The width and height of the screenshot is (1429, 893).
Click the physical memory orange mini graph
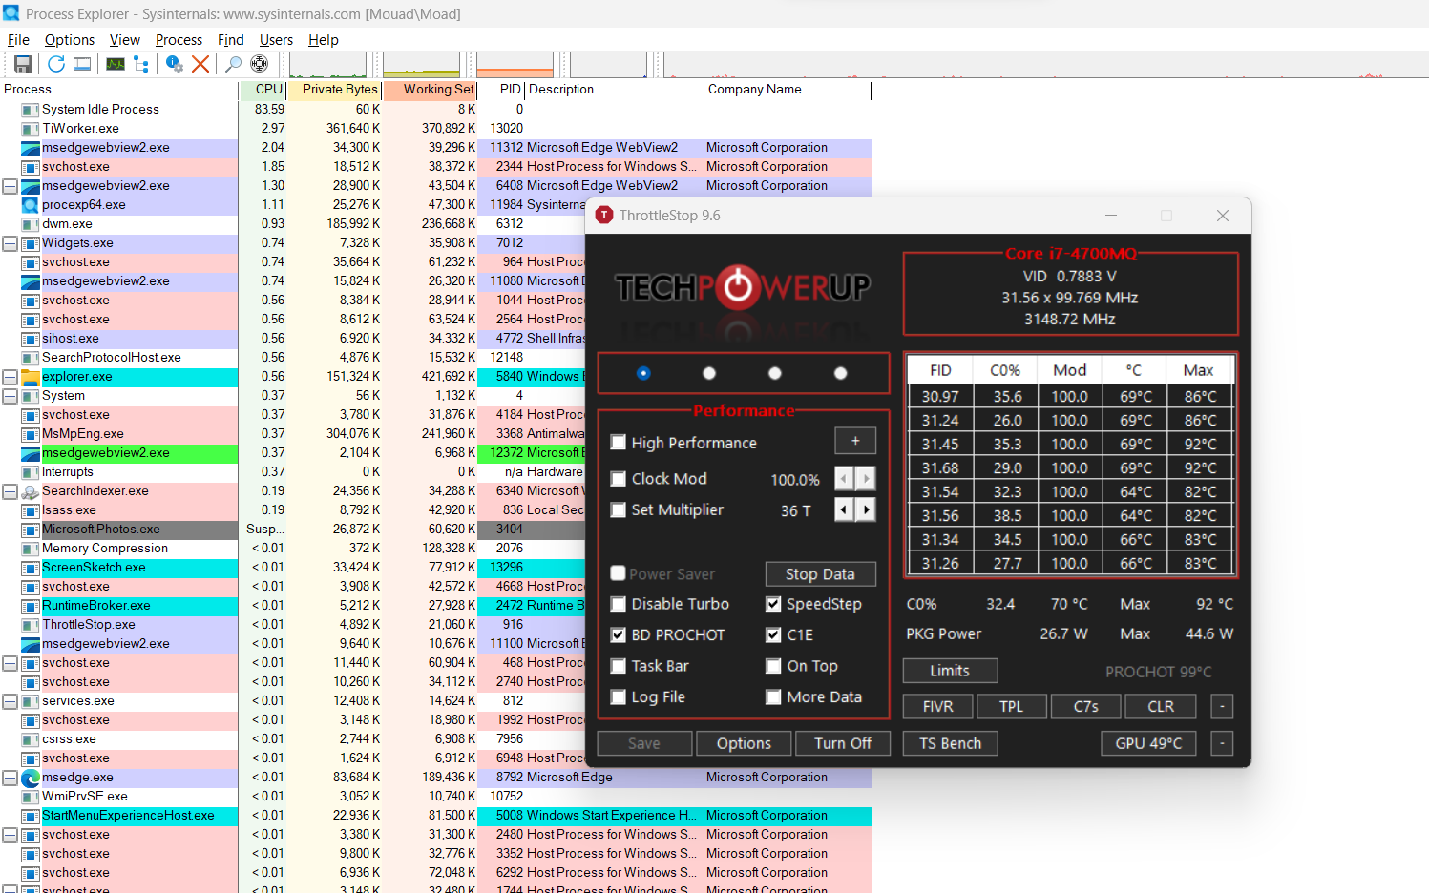515,65
